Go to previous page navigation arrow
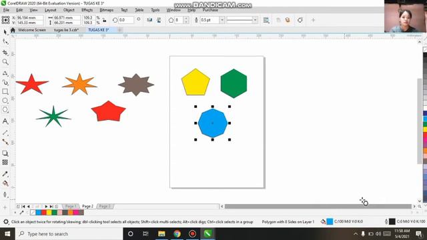 tap(28, 207)
